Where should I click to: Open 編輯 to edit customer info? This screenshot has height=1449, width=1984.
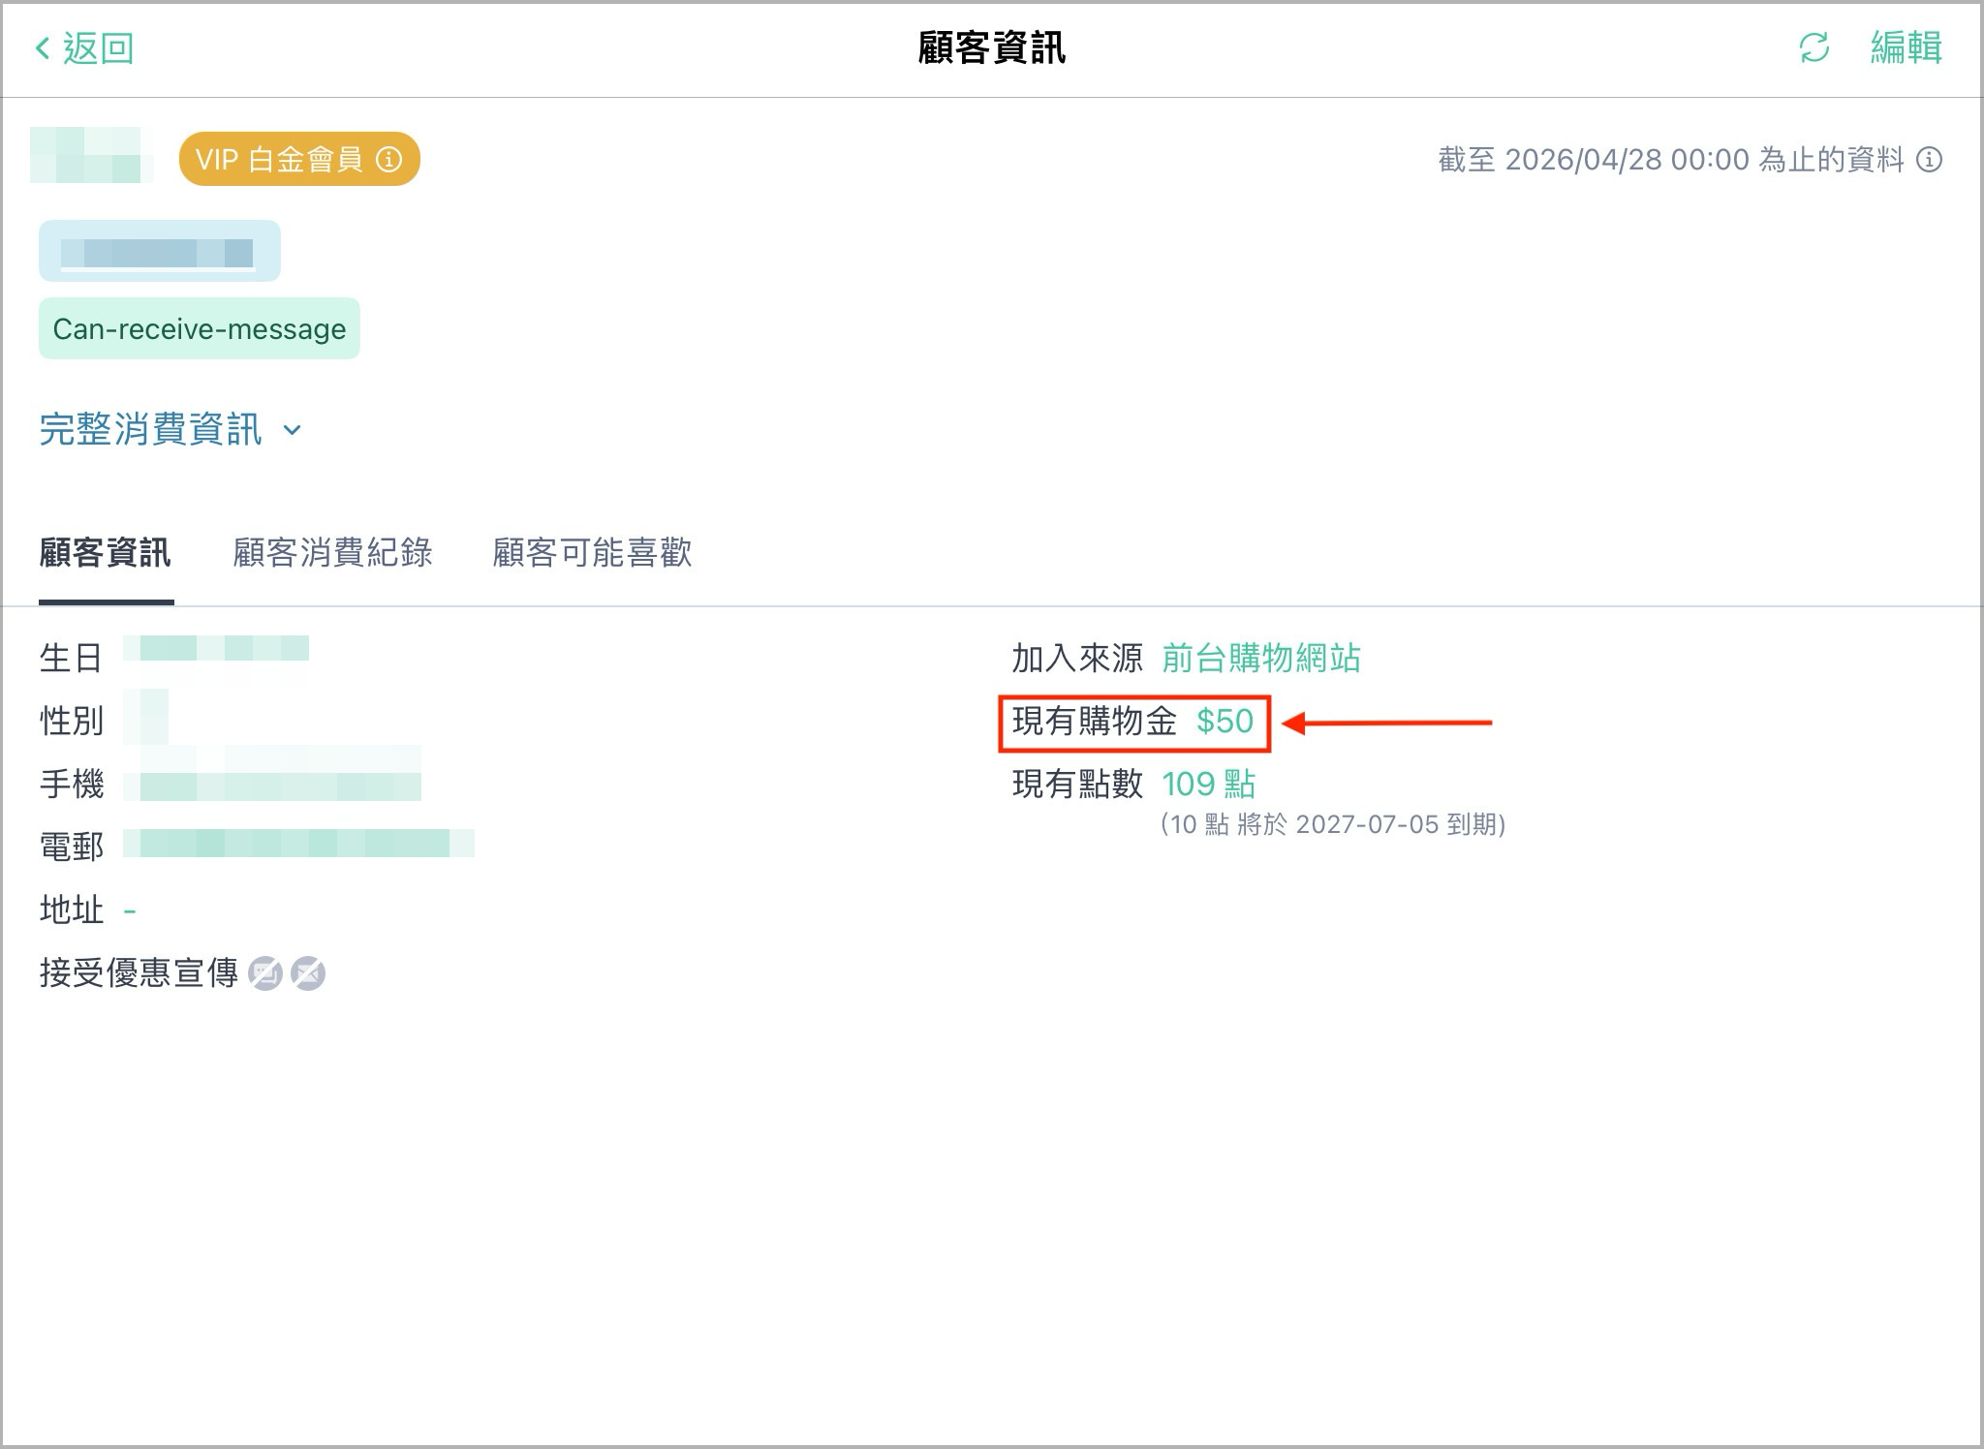pos(1906,47)
